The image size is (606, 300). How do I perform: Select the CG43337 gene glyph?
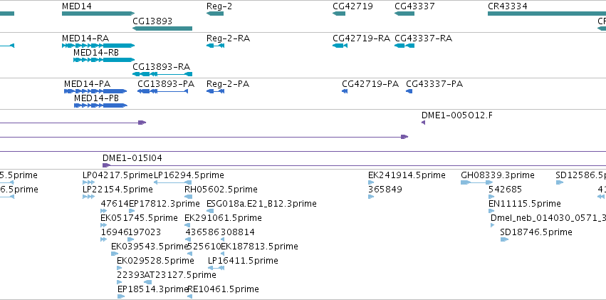[x=404, y=14]
